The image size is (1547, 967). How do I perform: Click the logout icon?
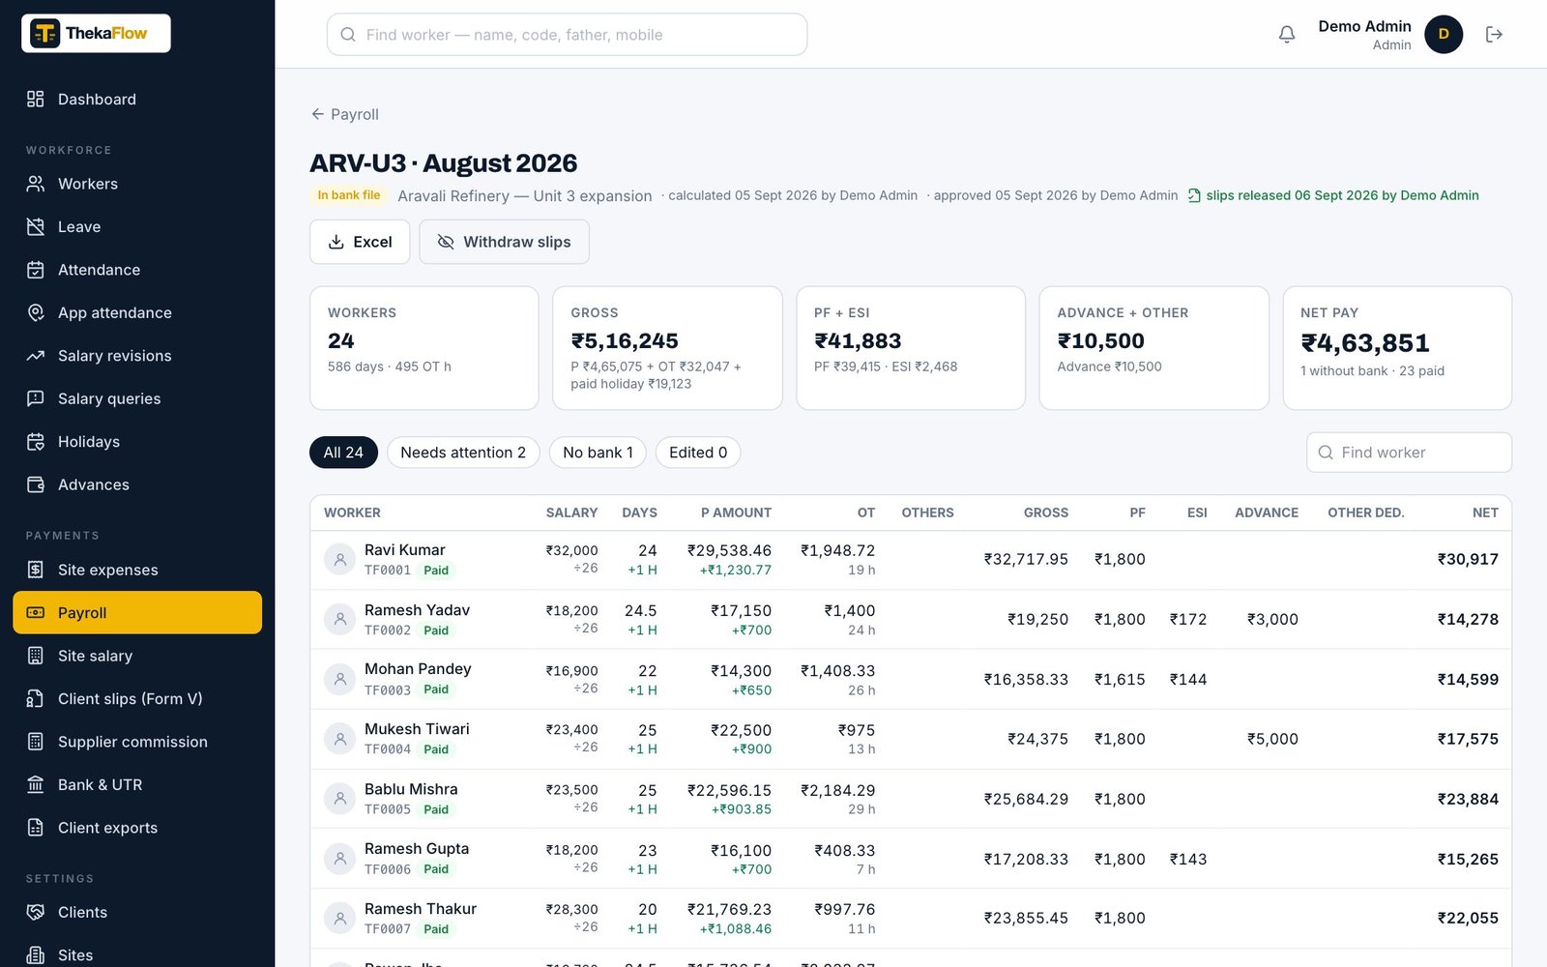[x=1494, y=35]
